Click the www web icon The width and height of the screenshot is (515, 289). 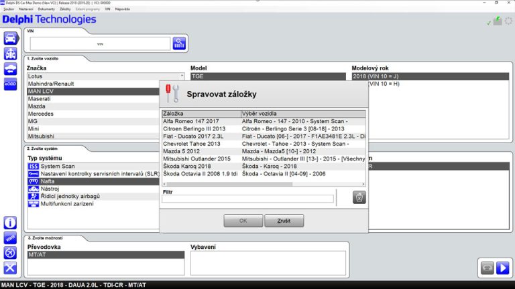(10, 237)
